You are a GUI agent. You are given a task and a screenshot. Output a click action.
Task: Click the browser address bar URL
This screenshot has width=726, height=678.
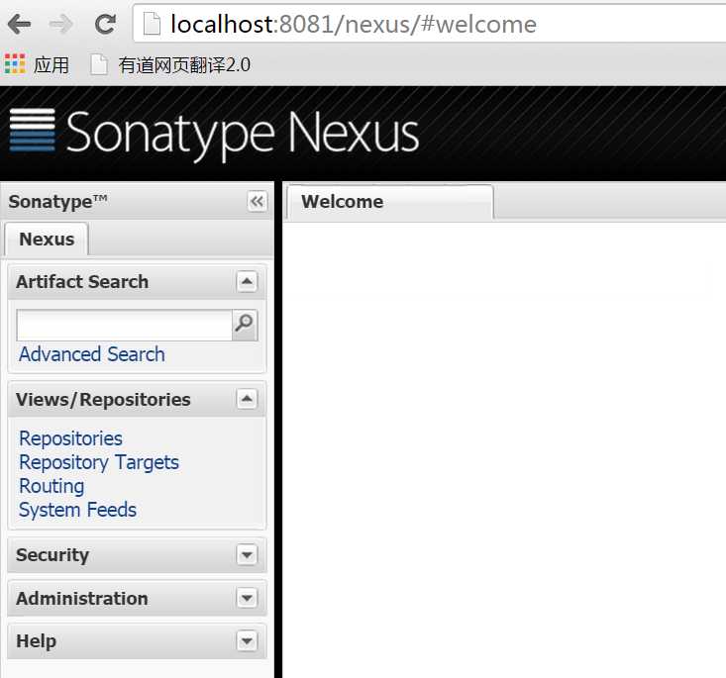354,24
